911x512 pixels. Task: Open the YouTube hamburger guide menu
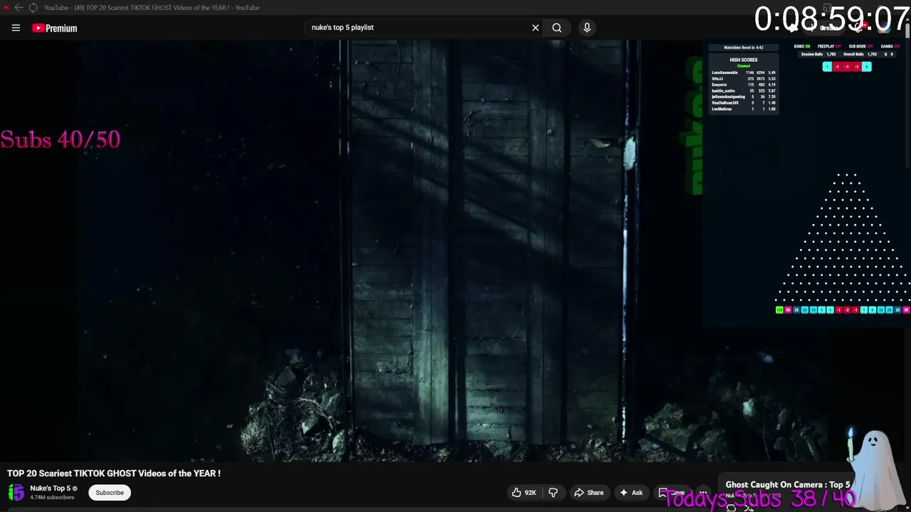[16, 28]
